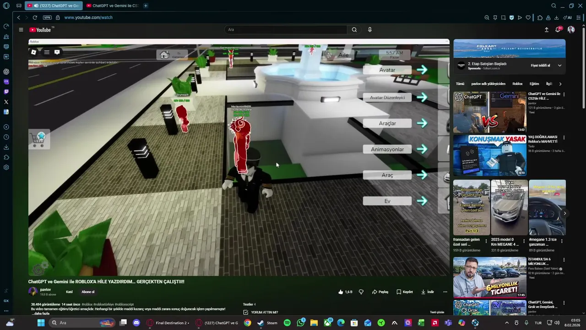
Task: Select the 'Roblox' filter chip
Action: [517, 84]
